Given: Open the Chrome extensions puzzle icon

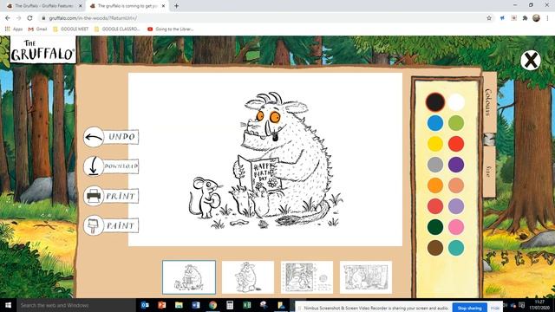Looking at the screenshot, I should (x=525, y=18).
